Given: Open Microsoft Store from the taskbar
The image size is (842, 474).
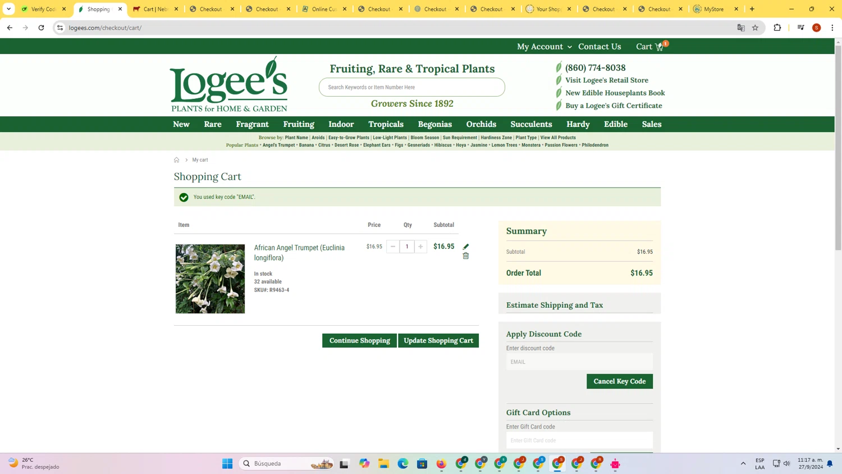Looking at the screenshot, I should 422,463.
